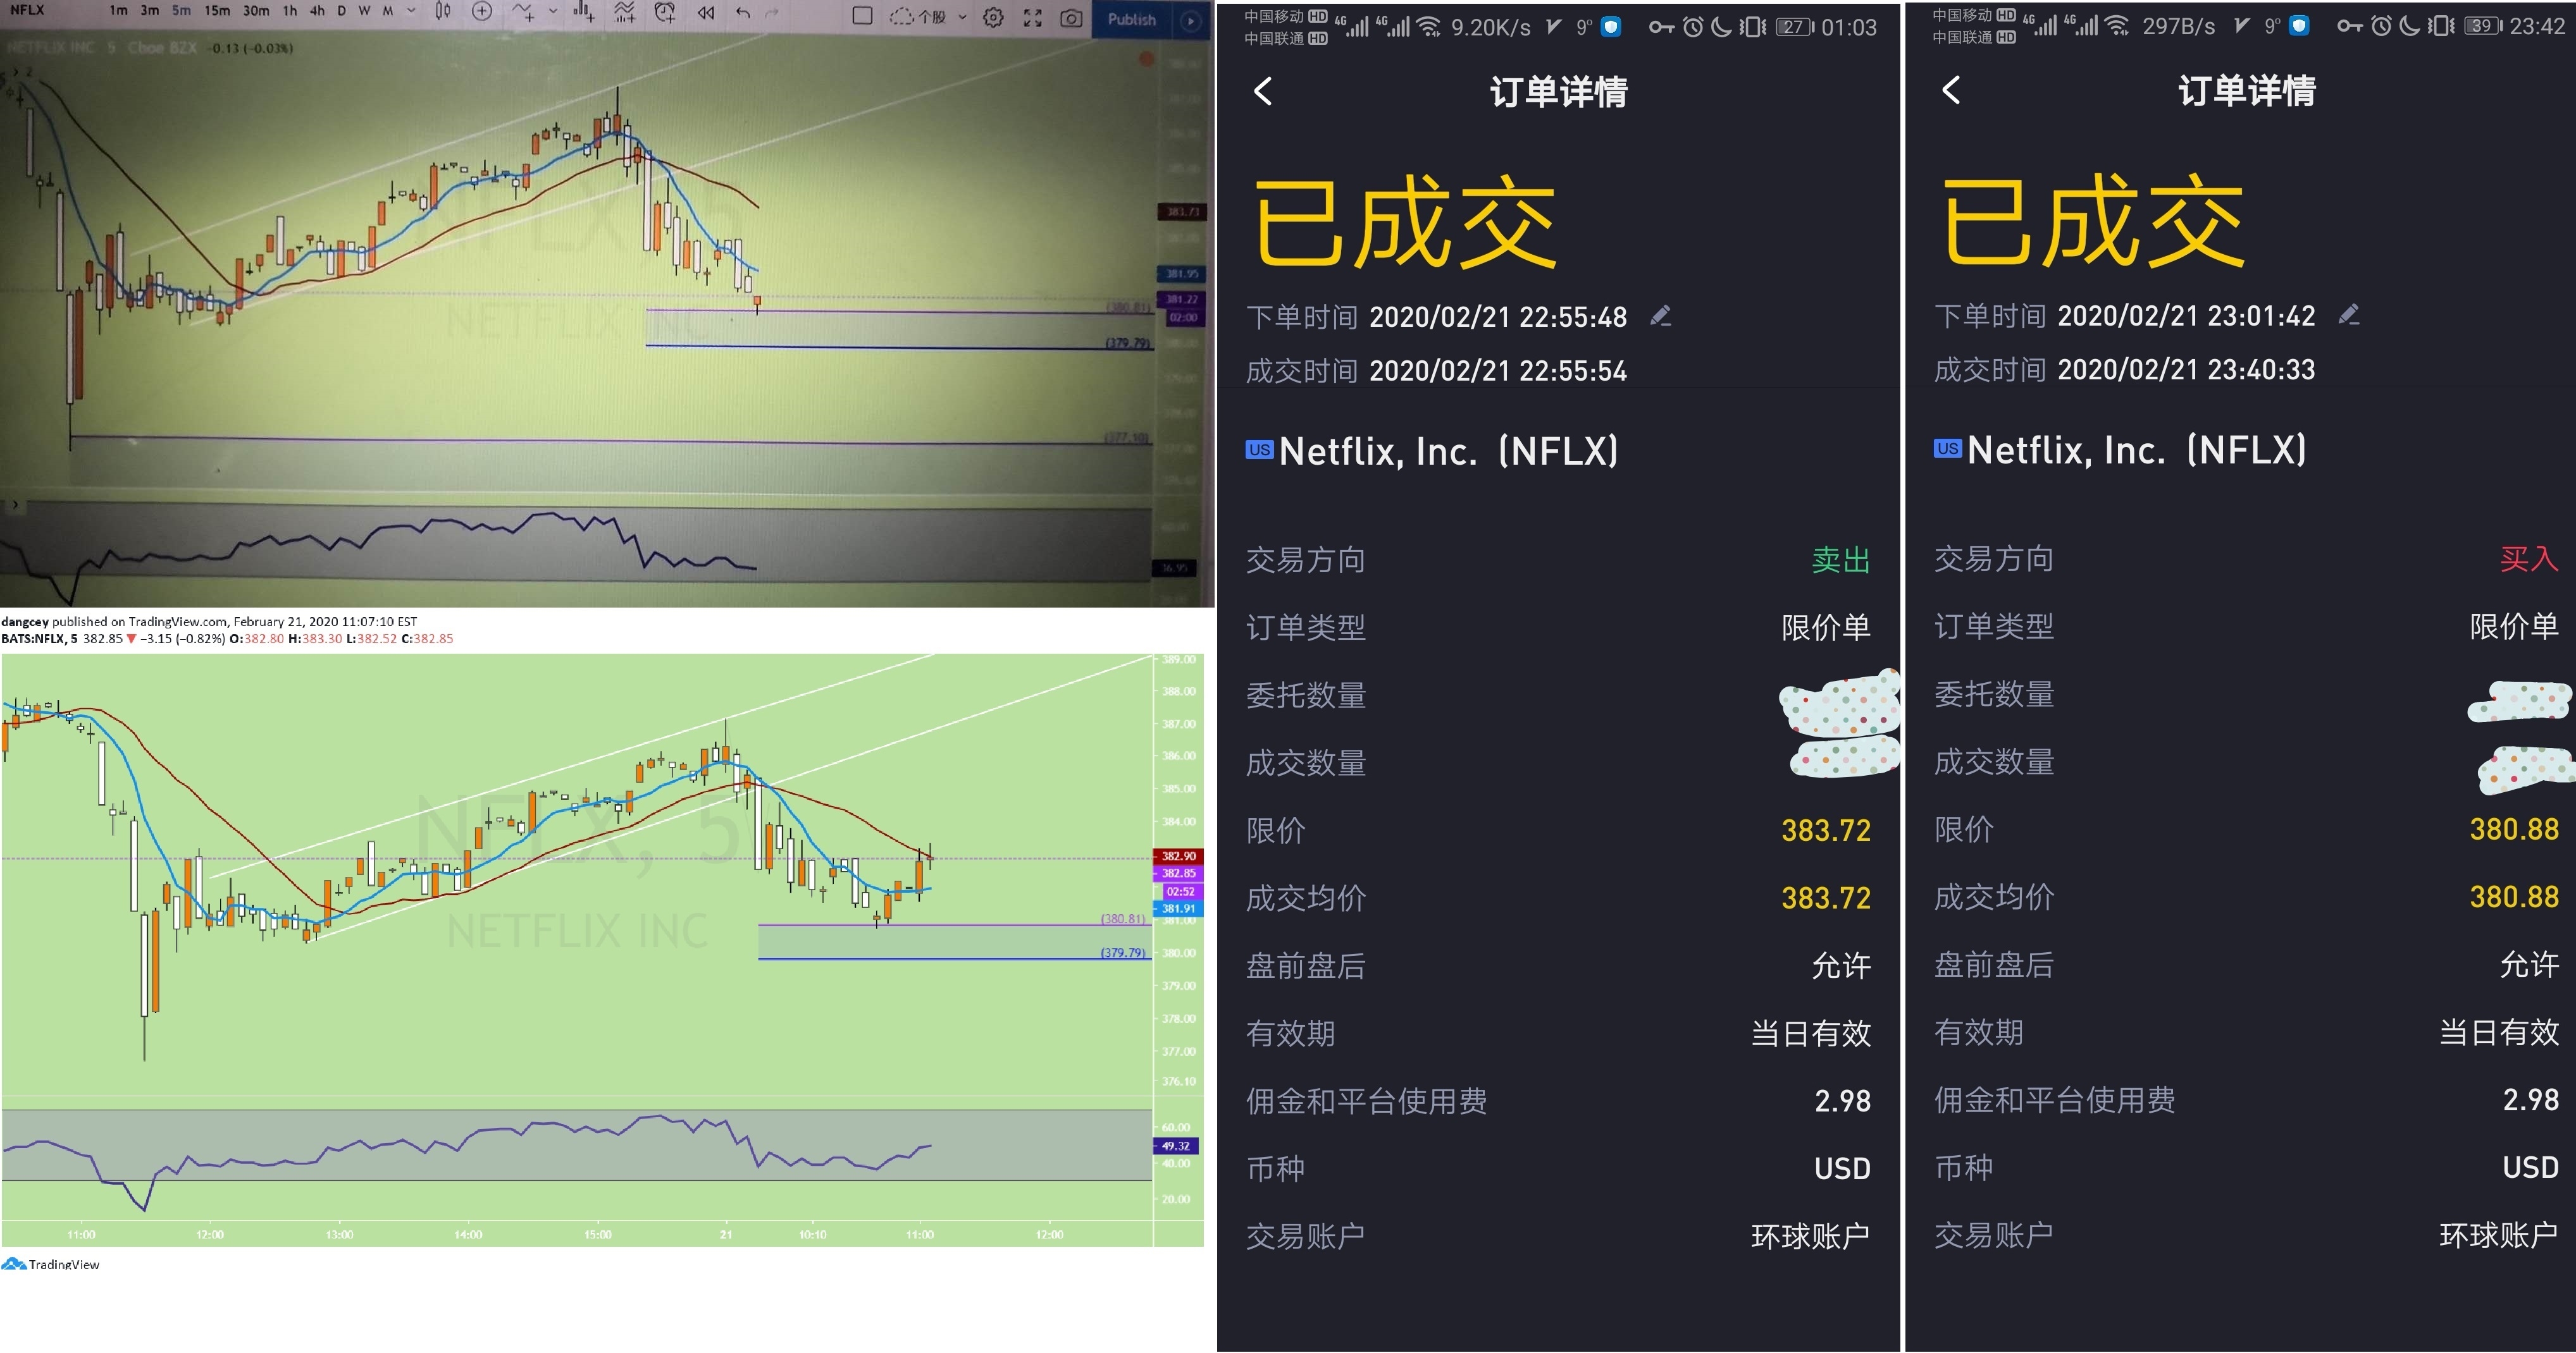The width and height of the screenshot is (2576, 1353).
Task: Expand the bottom panel arrow on the chart photo
Action: click(x=14, y=506)
